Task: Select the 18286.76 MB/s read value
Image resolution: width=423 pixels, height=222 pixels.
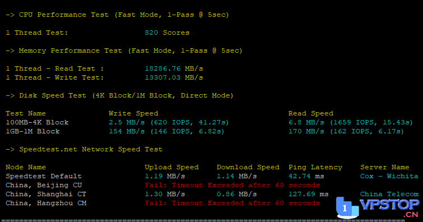Action: pyautogui.click(x=174, y=68)
